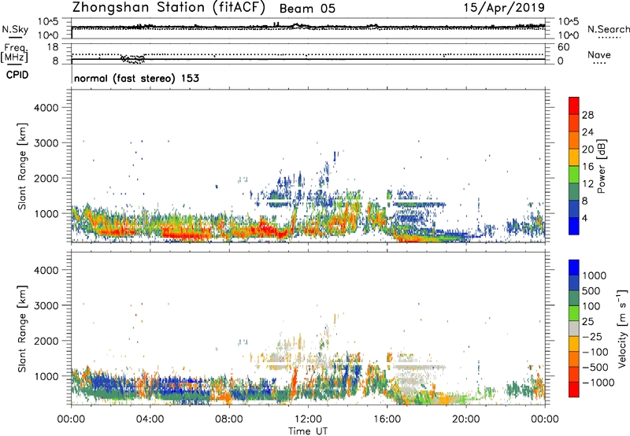Click the "Power [dB]" colorbar title

(602, 166)
